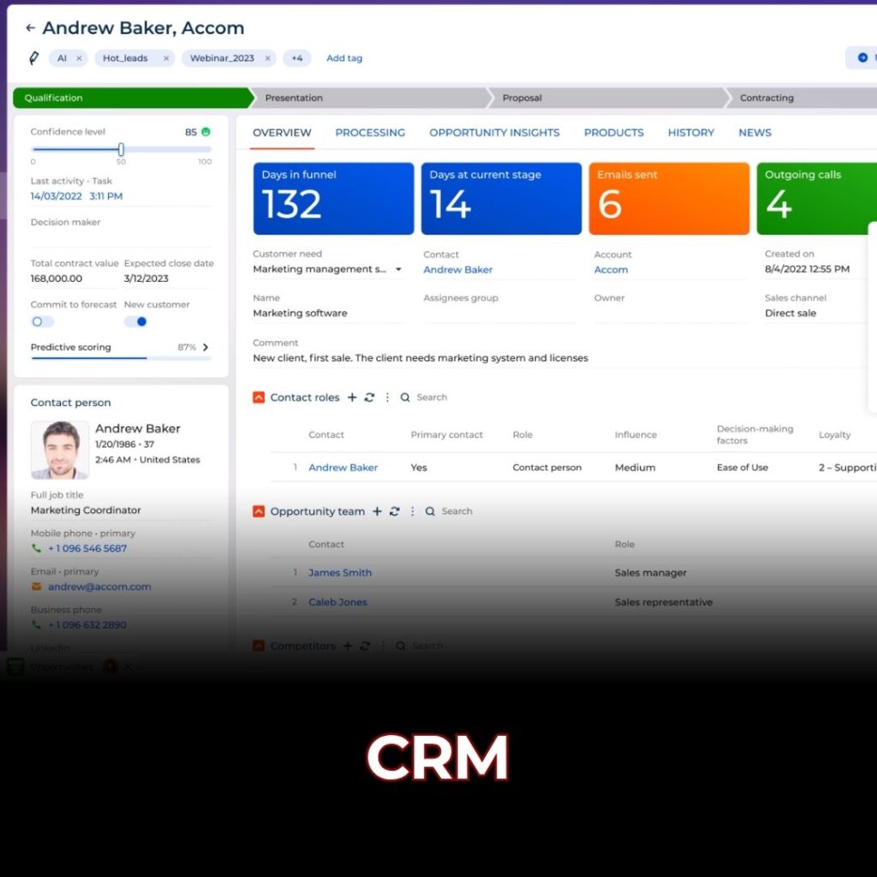Click the plus icon next to Opportunity team
The width and height of the screenshot is (877, 877).
click(377, 511)
